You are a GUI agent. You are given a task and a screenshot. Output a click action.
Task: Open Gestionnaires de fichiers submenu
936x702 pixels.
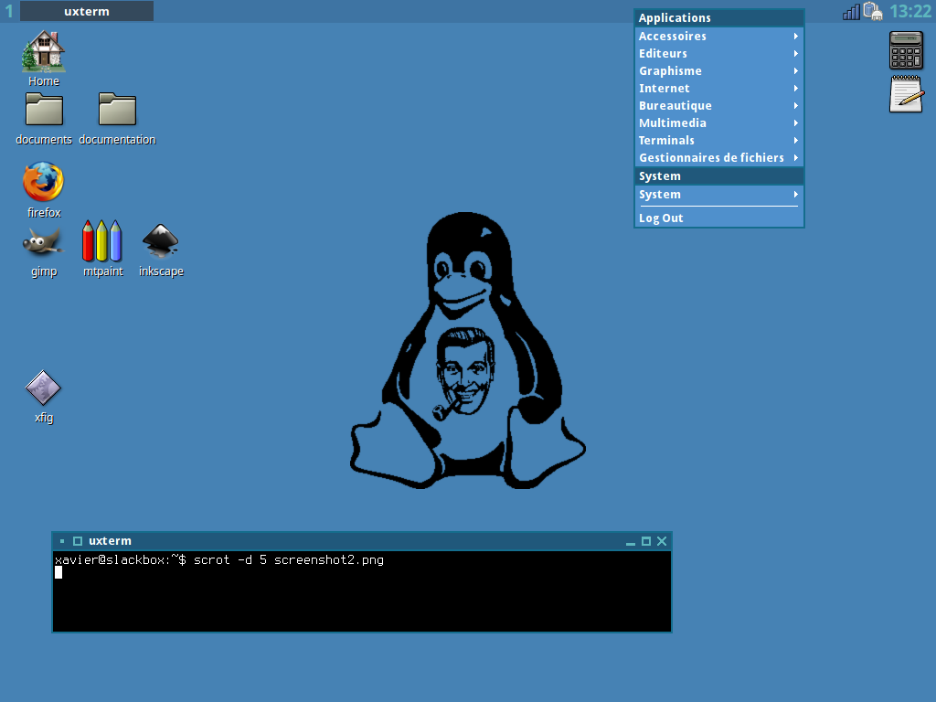(718, 157)
